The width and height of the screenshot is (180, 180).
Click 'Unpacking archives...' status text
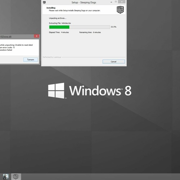coord(58,18)
